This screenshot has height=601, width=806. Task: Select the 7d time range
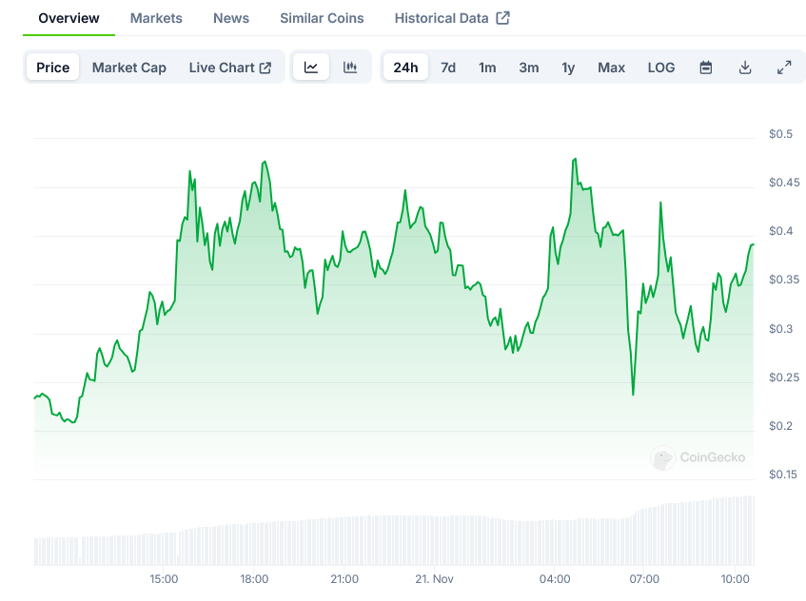(x=448, y=68)
